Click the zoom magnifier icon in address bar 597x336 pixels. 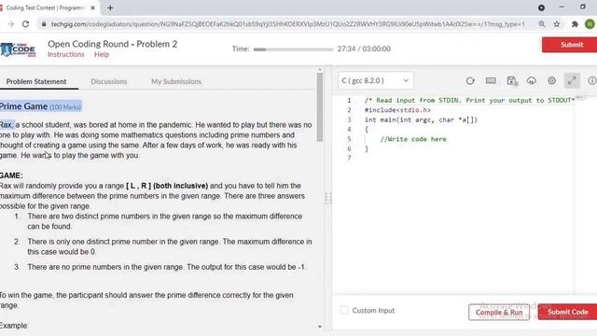point(541,24)
